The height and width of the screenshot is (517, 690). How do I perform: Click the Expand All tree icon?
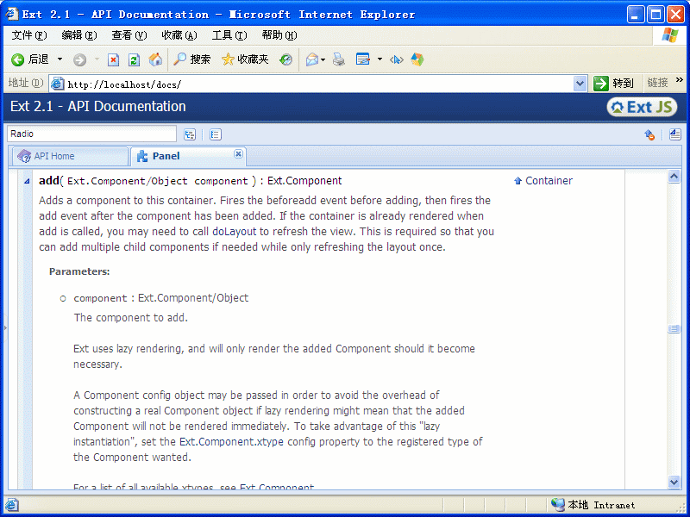pos(190,134)
